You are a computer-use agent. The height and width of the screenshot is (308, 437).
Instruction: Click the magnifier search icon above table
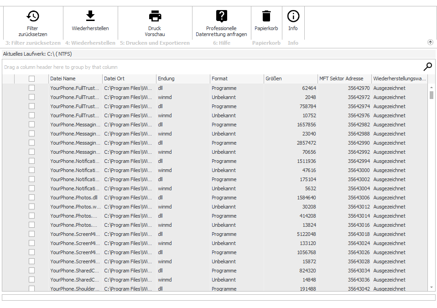(428, 67)
